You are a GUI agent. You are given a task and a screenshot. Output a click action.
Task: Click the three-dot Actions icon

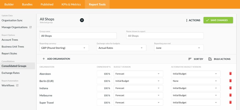click(x=187, y=20)
